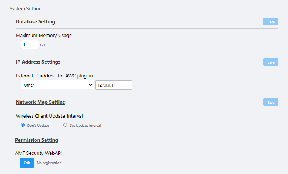Click the GB unit label
This screenshot has height=174, width=288.
pos(43,45)
